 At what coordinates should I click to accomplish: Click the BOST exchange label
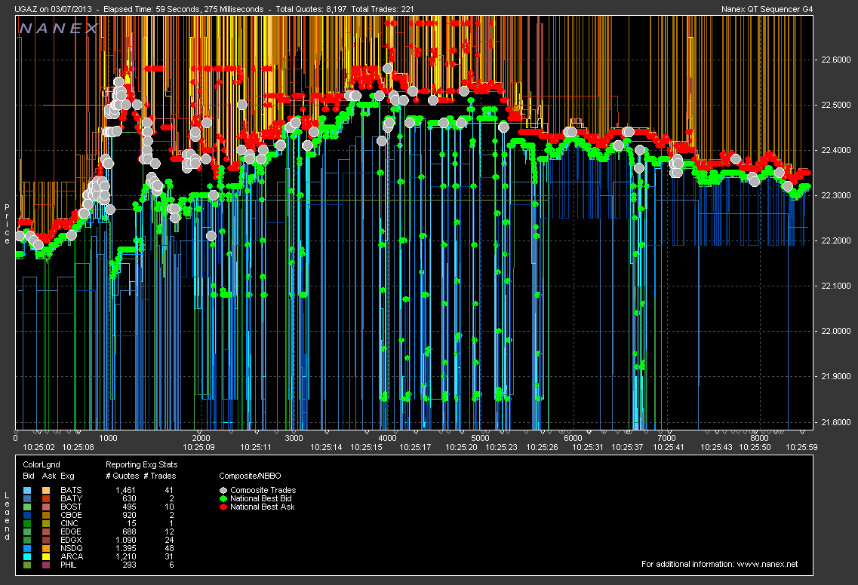(71, 507)
